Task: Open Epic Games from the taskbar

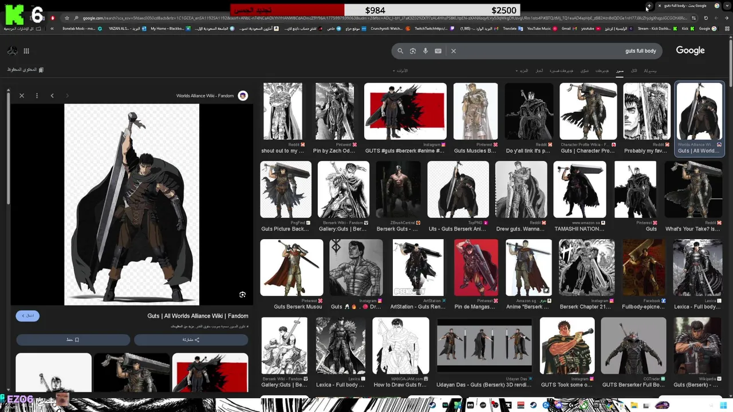Action: [x=597, y=405]
